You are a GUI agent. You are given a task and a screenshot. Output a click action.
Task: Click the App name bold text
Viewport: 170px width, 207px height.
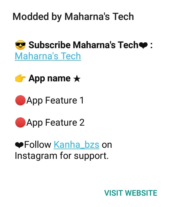[49, 79]
